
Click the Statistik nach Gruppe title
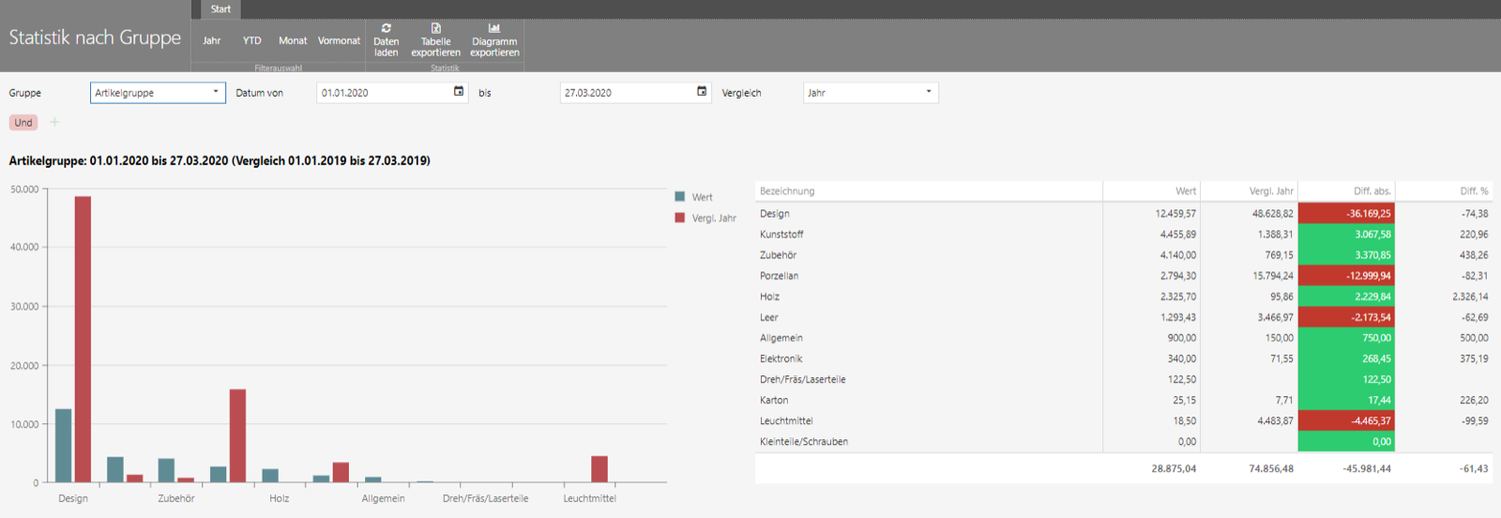coord(95,38)
